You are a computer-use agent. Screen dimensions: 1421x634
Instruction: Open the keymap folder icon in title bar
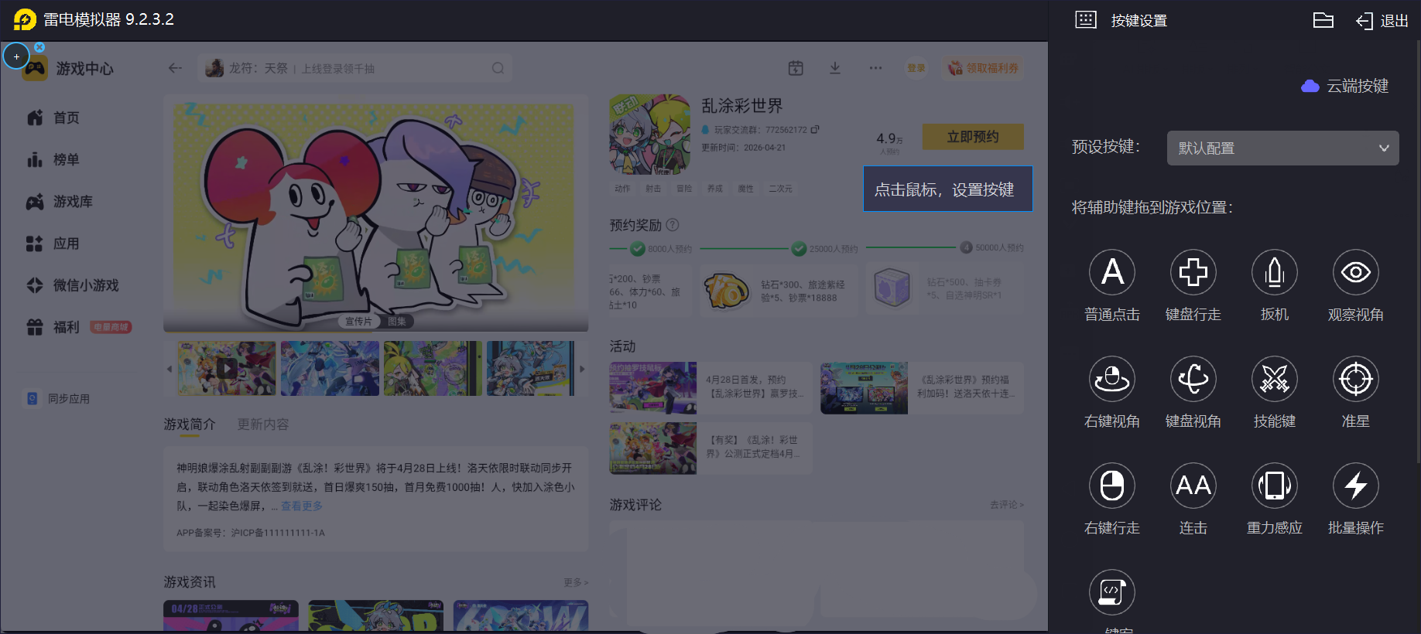click(1323, 20)
